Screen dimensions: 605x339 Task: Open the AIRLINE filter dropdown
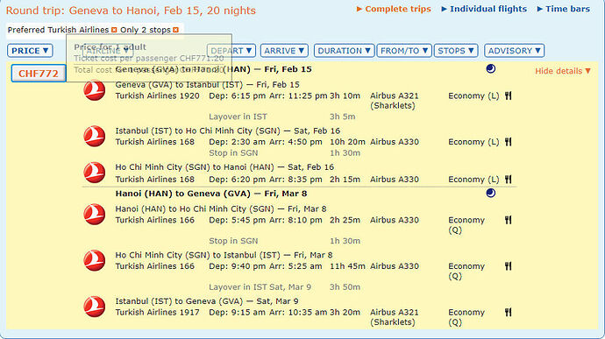(108, 51)
